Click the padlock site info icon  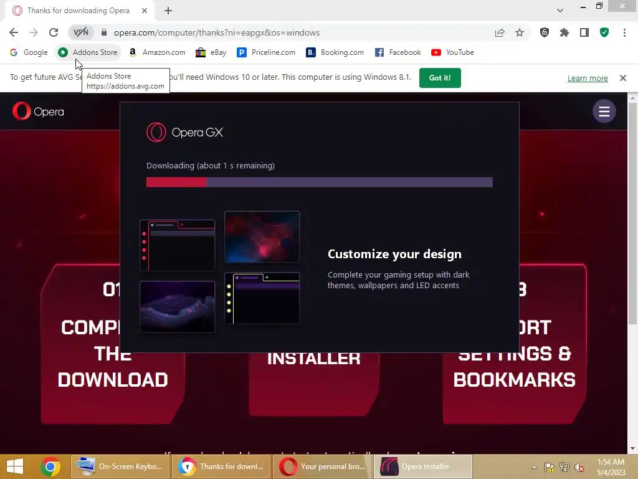(104, 32)
